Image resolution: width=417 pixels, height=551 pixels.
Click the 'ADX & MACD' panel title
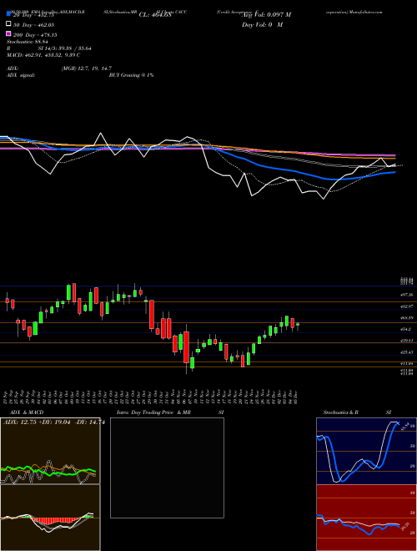tap(27, 412)
